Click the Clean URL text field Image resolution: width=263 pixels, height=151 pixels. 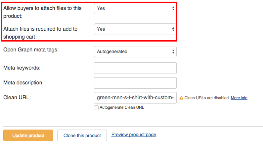135,98
